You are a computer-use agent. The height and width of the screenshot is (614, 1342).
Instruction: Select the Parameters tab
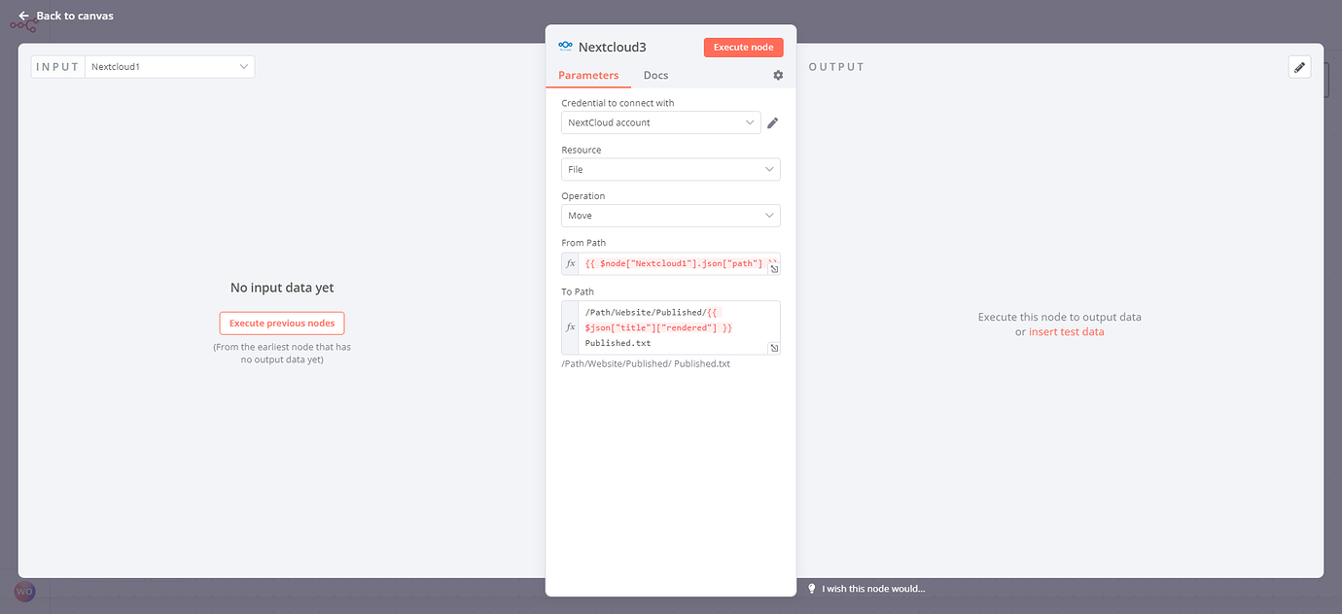pyautogui.click(x=588, y=76)
